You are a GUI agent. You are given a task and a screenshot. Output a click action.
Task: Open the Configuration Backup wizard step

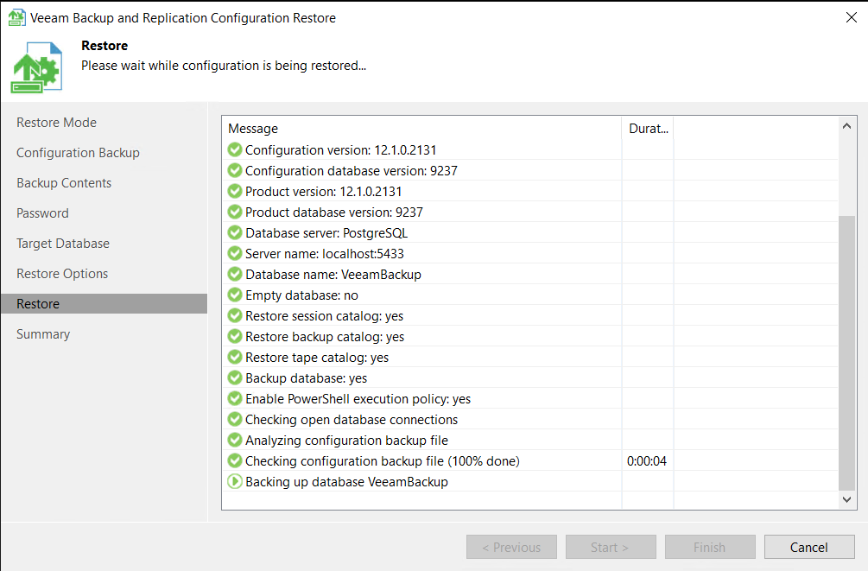78,153
